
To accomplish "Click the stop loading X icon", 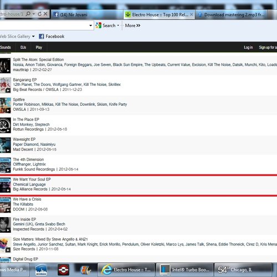I will (x=45, y=14).
